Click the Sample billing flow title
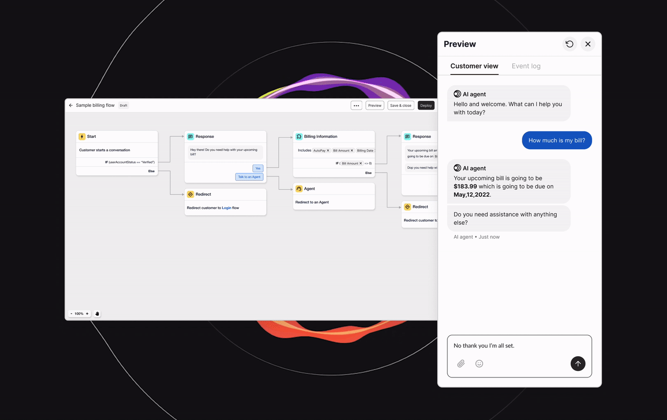Screen dimensions: 667x420 click(x=95, y=105)
